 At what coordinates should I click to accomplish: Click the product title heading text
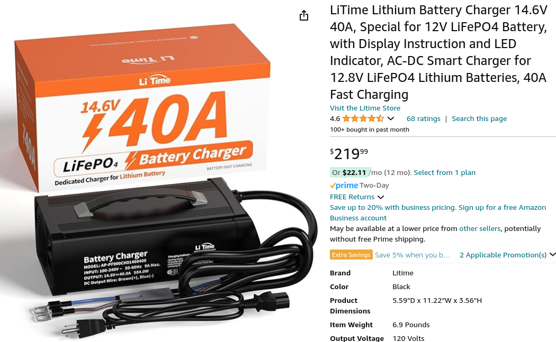pyautogui.click(x=438, y=52)
